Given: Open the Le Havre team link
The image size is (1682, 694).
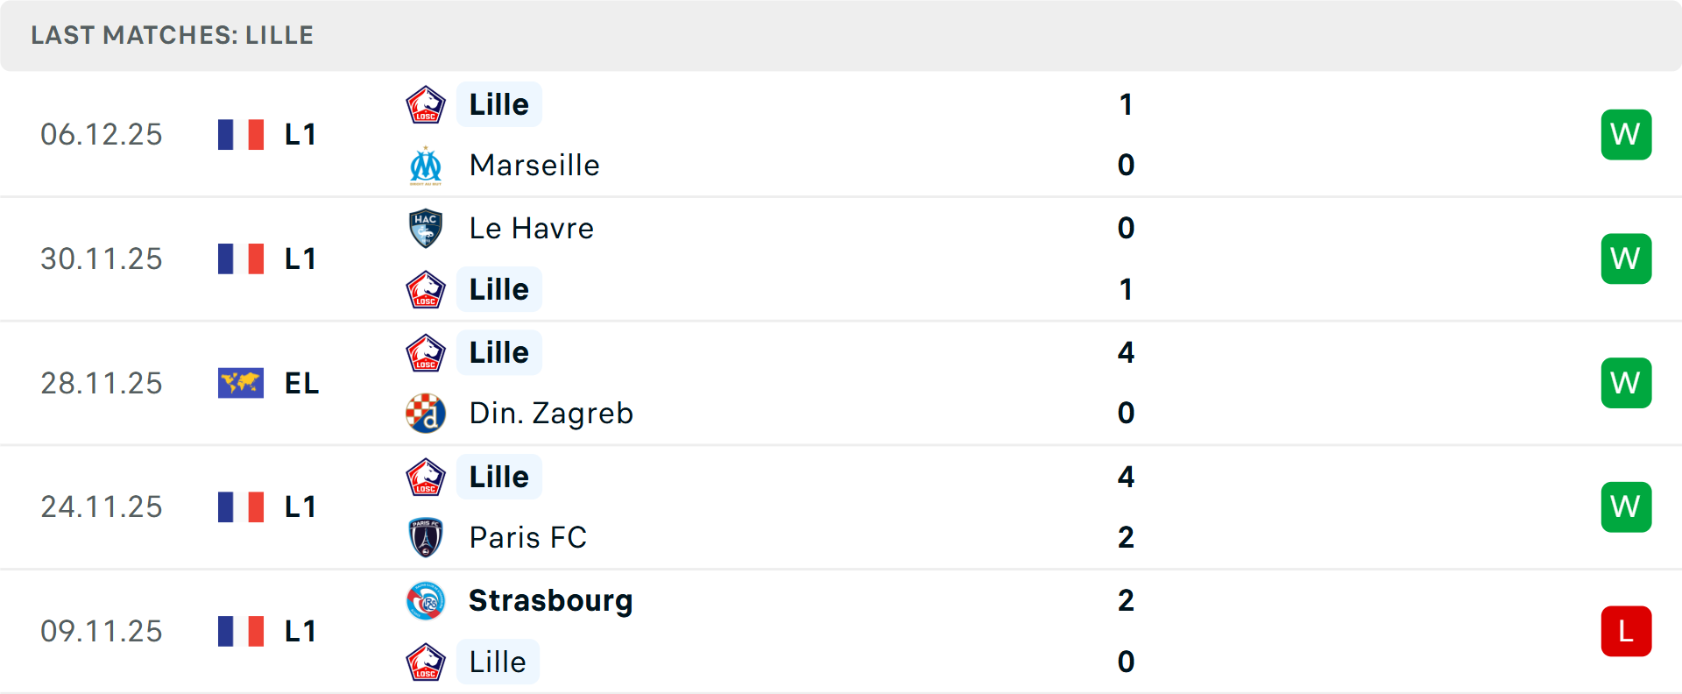Looking at the screenshot, I should click(531, 229).
